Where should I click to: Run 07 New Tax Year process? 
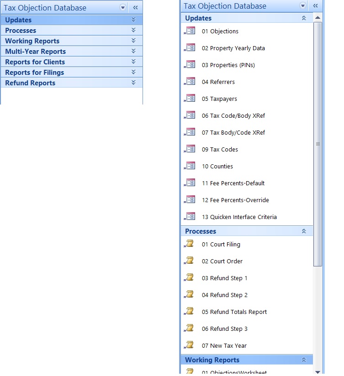point(224,345)
